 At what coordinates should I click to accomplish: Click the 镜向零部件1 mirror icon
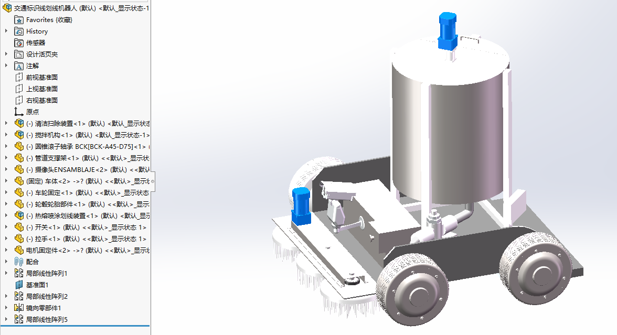click(18, 308)
